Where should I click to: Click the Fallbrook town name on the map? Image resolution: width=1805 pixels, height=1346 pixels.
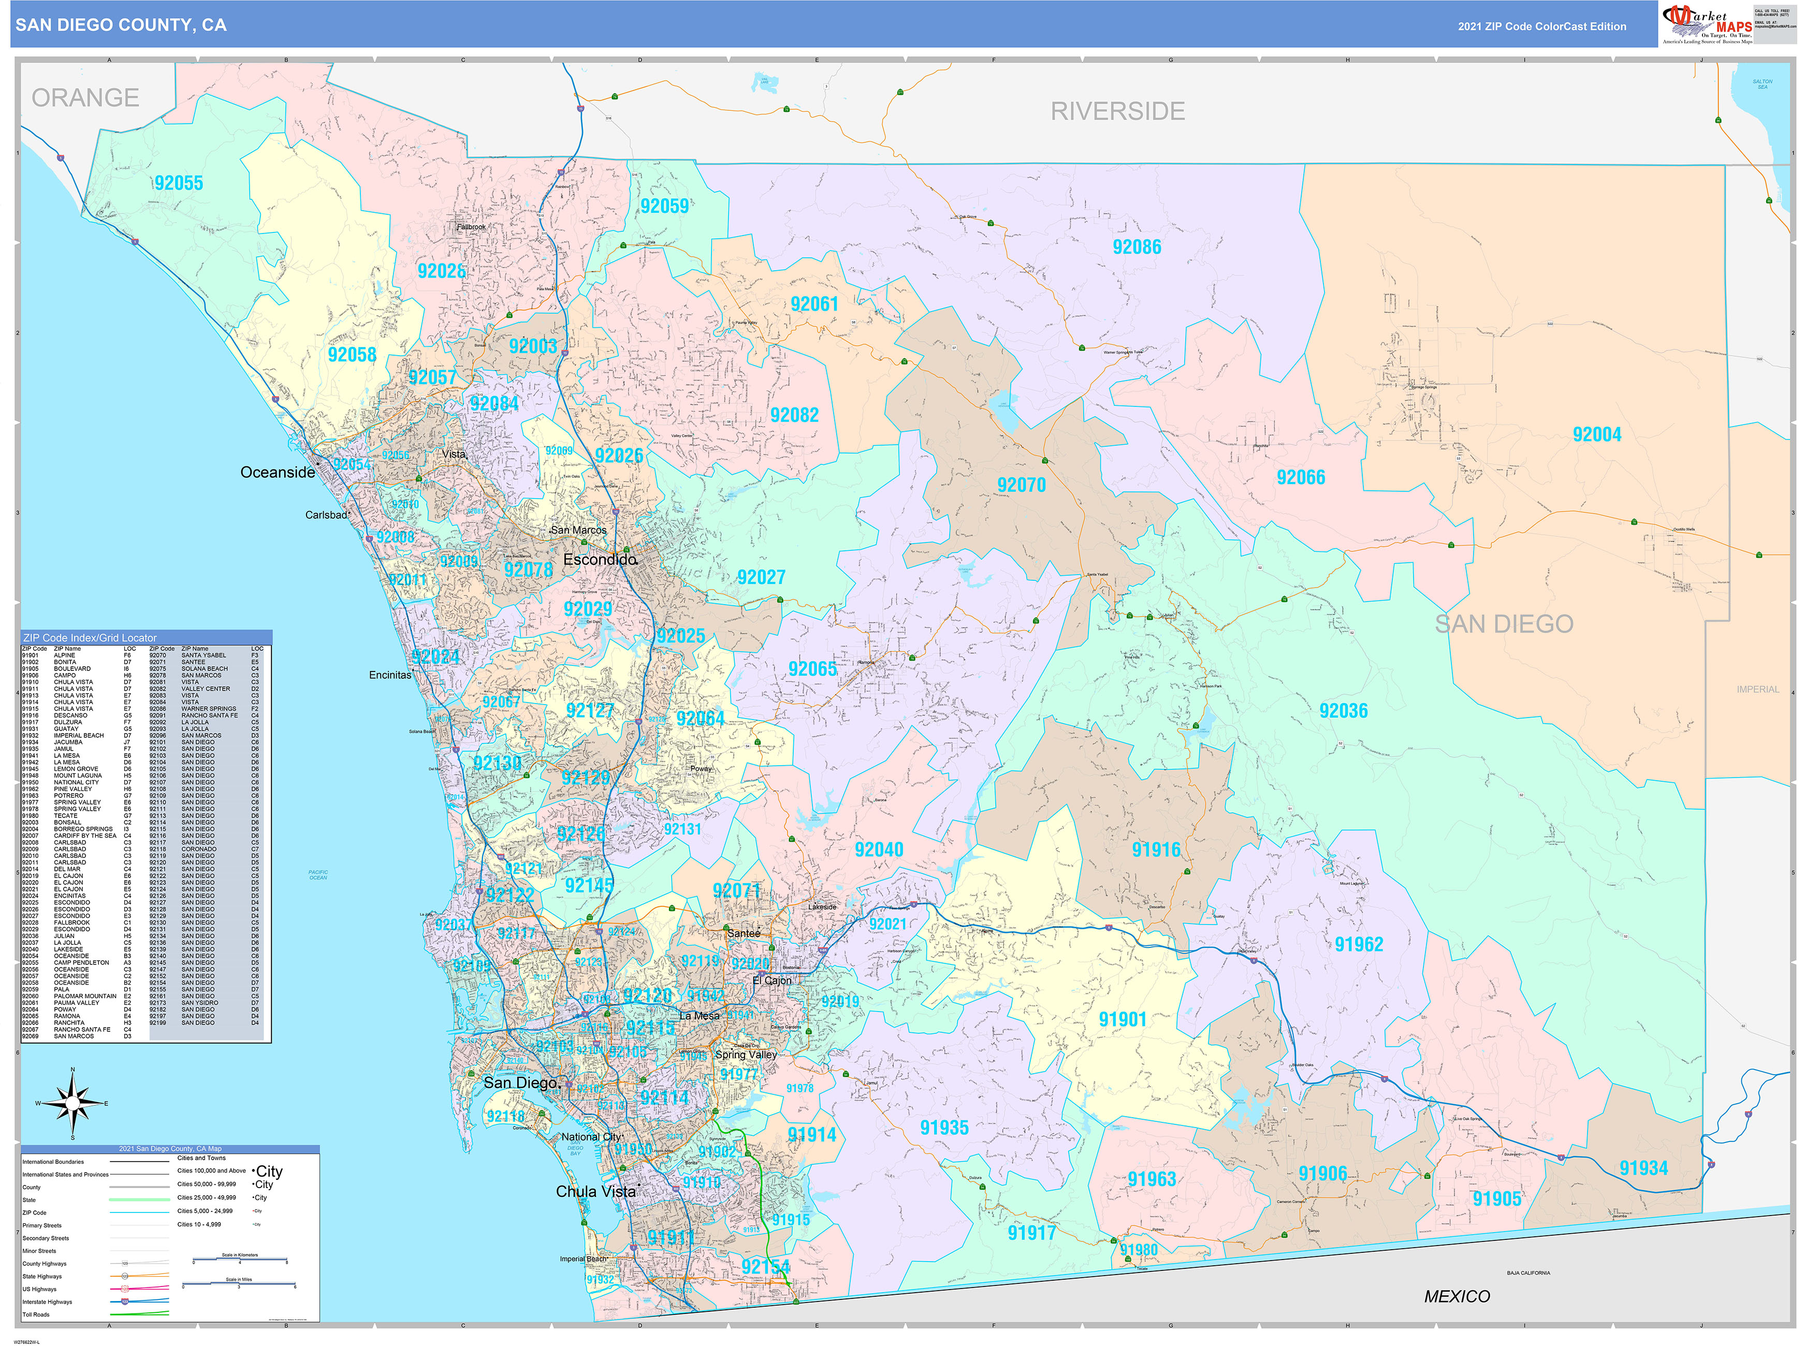pos(471,227)
